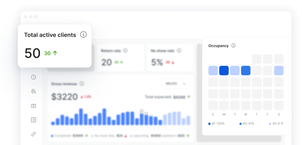
Task: Click the 80-41% legend entry
Action: pyautogui.click(x=247, y=123)
